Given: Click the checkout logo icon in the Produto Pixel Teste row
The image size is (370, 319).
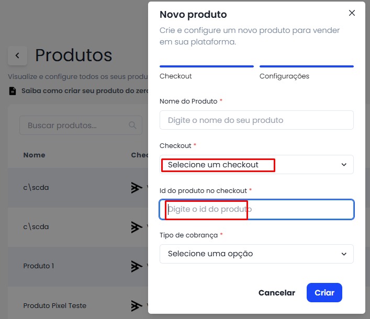Looking at the screenshot, I should tap(137, 306).
